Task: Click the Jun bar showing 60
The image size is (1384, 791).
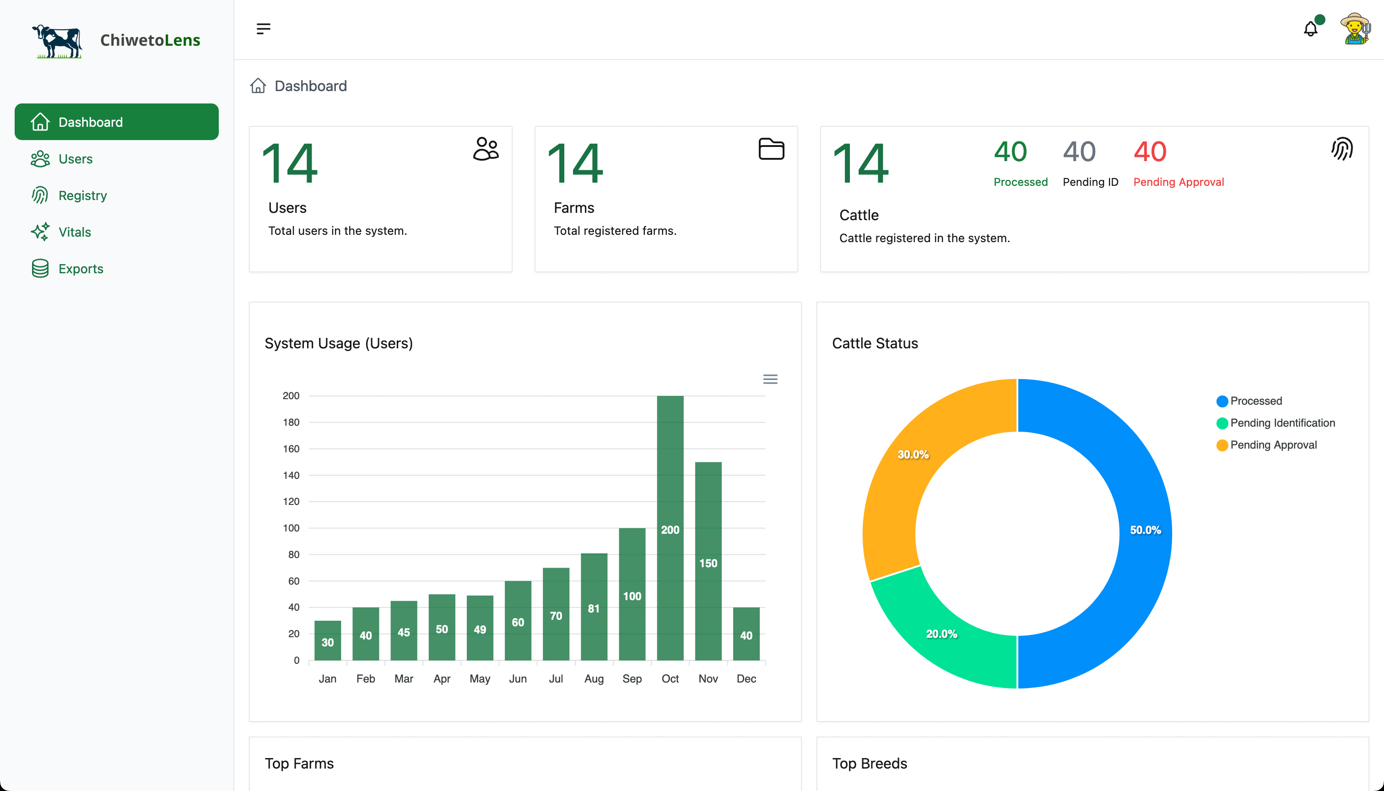Action: [x=518, y=621]
